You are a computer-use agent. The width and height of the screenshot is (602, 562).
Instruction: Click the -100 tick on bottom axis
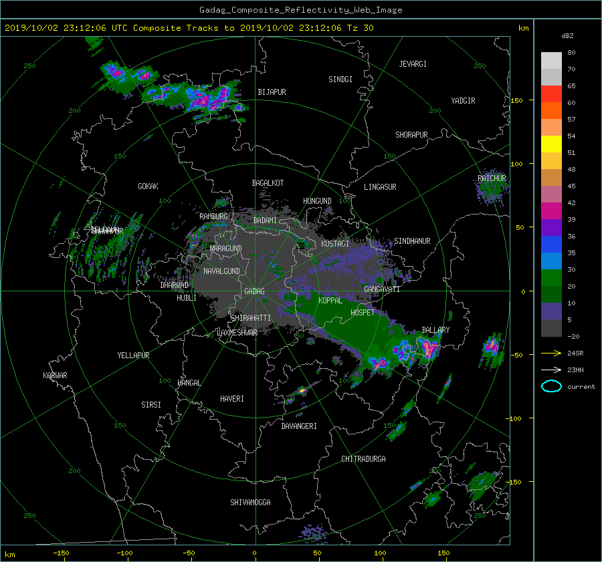124,553
